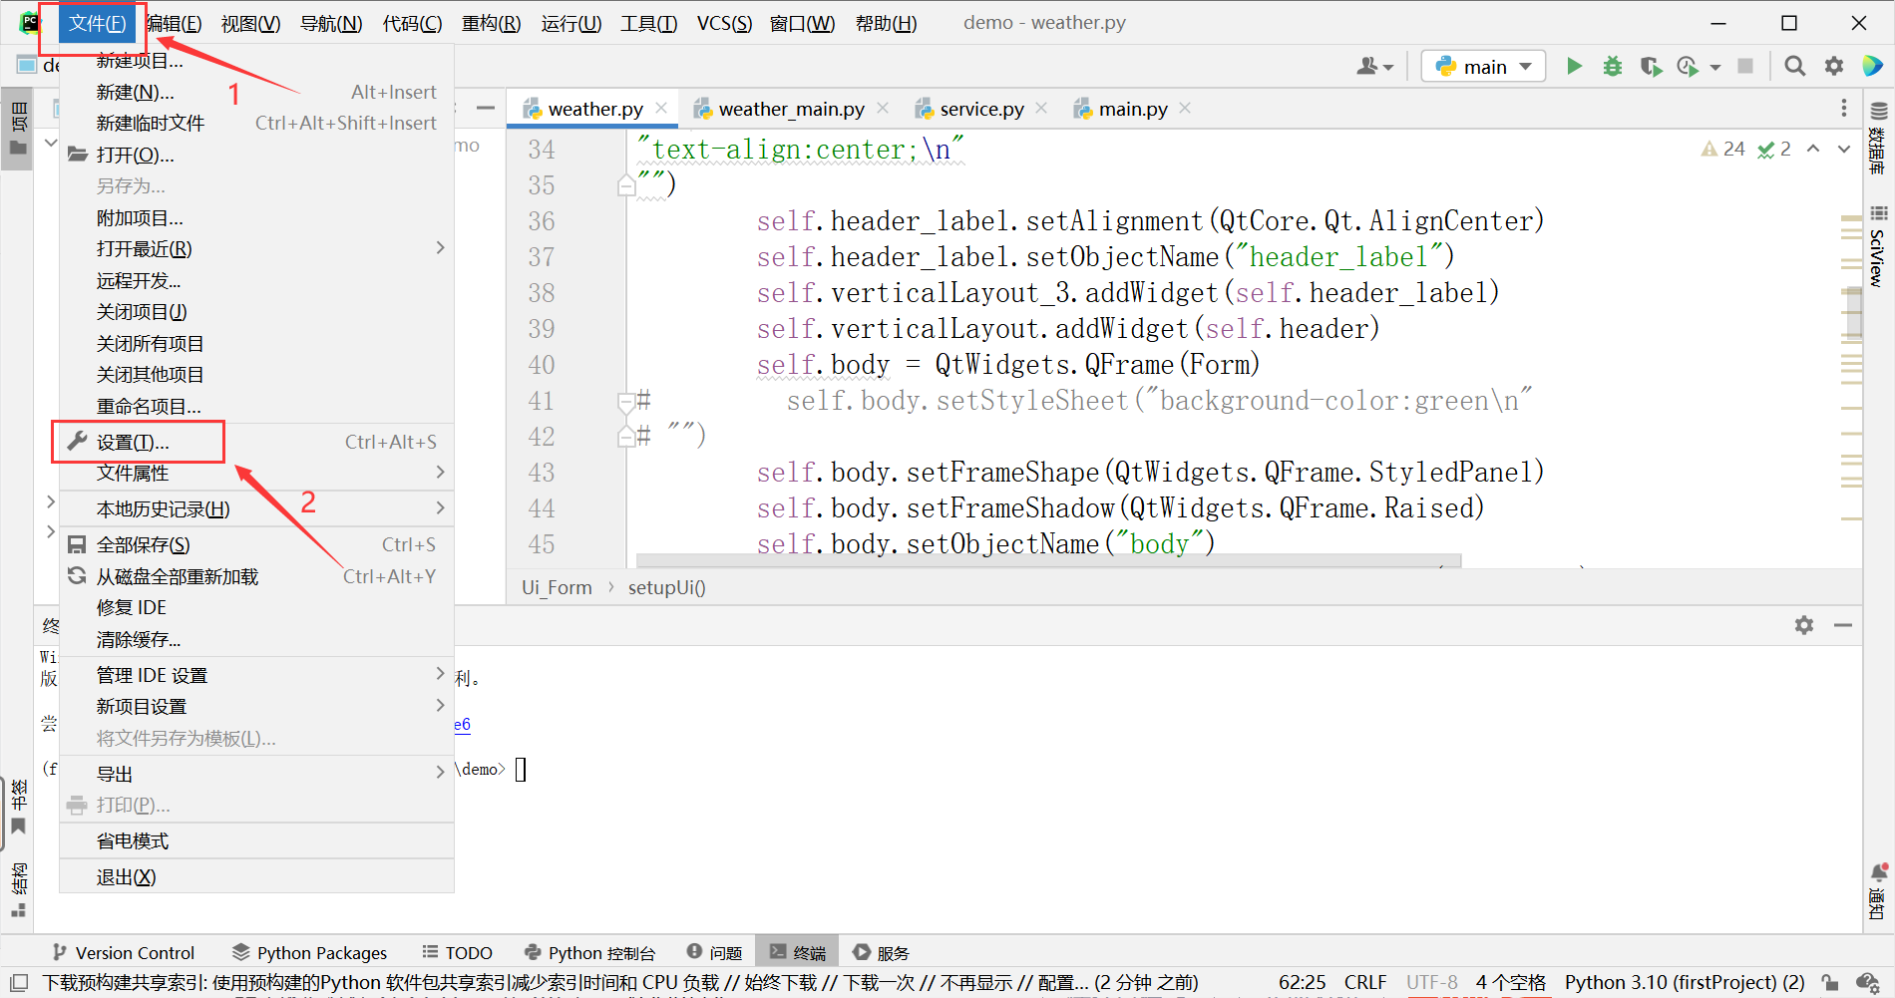1895x998 pixels.
Task: Collapse the code fold at line 41
Action: [627, 400]
